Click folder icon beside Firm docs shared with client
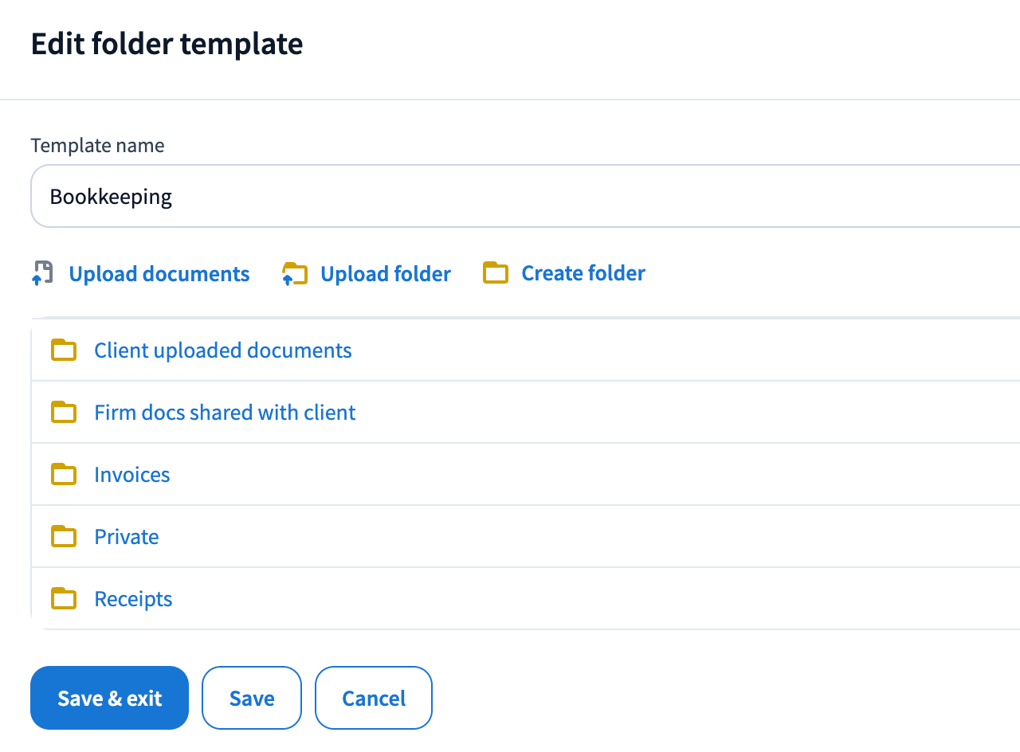Image resolution: width=1020 pixels, height=752 pixels. click(64, 413)
